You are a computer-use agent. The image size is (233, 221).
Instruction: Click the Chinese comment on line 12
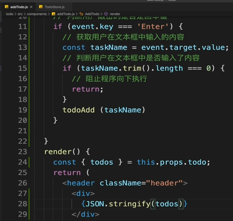(x=123, y=37)
